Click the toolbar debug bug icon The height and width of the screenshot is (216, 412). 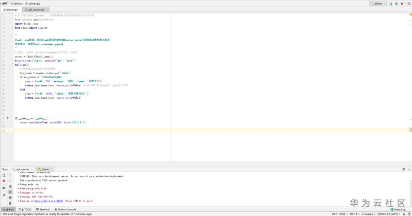pyautogui.click(x=396, y=4)
